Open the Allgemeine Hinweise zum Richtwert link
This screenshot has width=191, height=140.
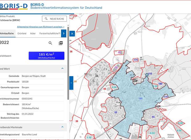[41, 27]
